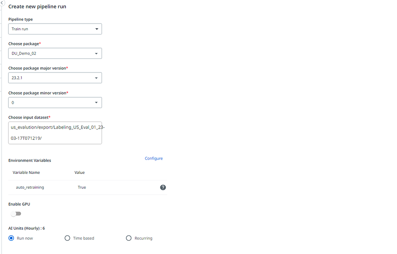Collapse the side panel chevron at top-left
Viewport: 397px width, 254px height.
(x=2, y=3)
